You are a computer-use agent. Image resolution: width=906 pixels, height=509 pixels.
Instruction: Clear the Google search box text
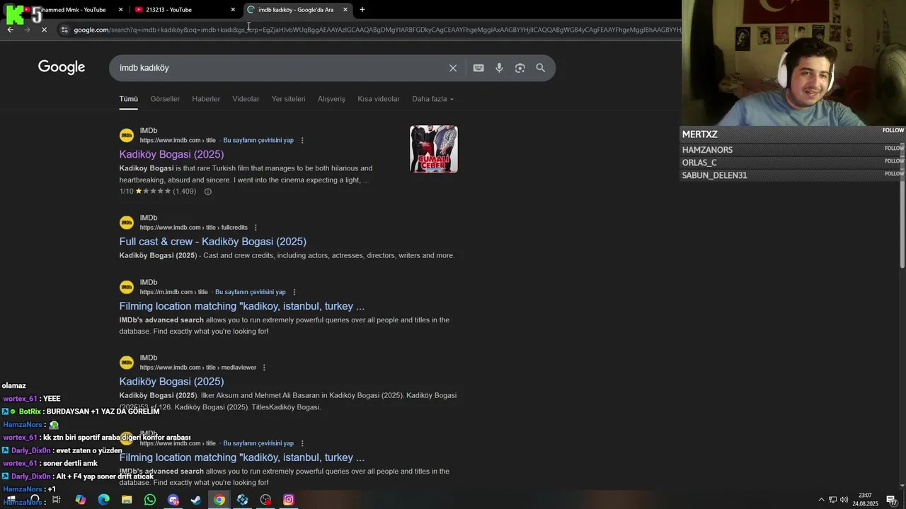pyautogui.click(x=453, y=68)
